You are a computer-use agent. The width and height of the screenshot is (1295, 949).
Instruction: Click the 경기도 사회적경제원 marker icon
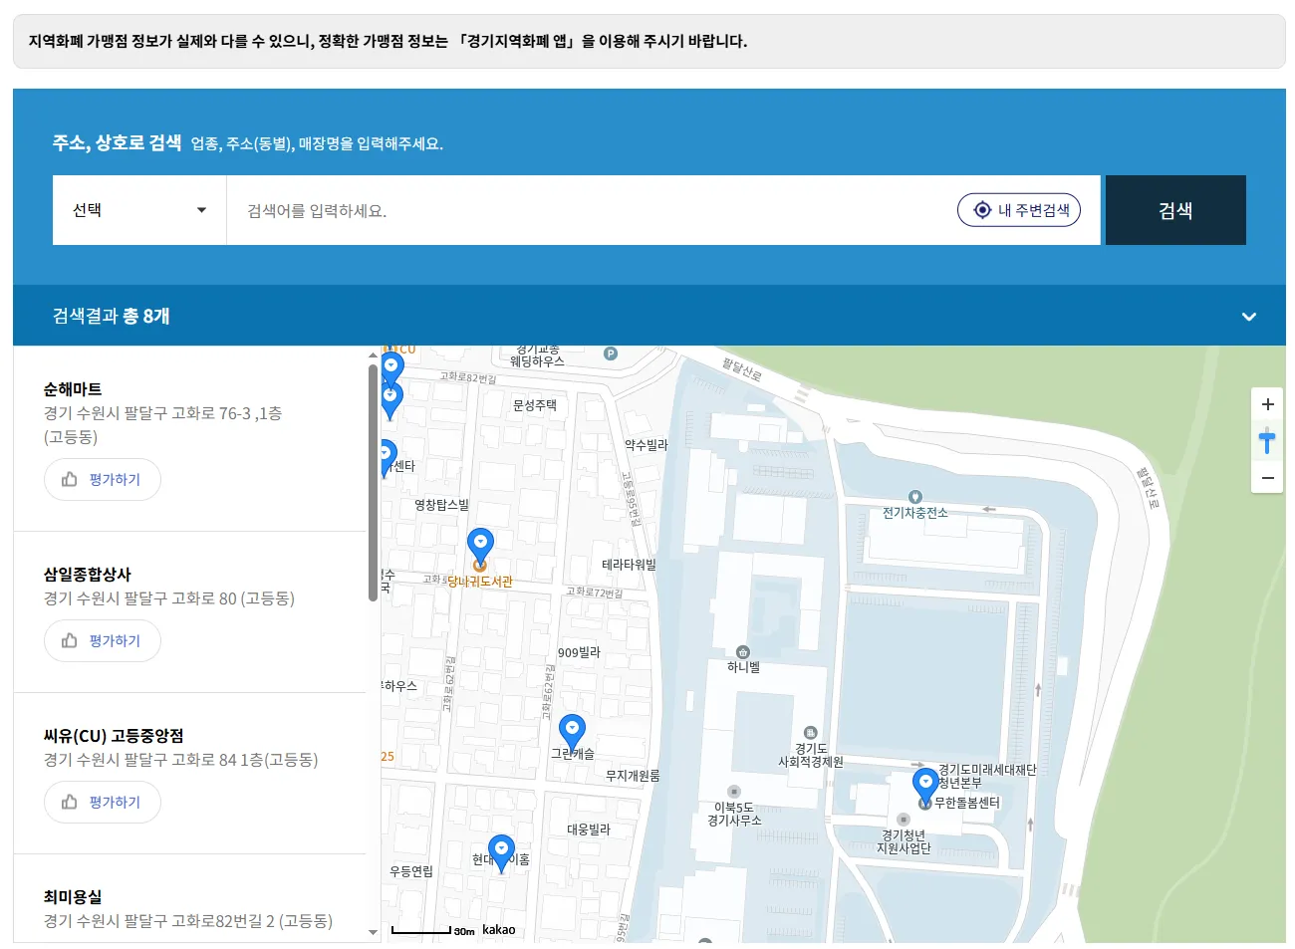[x=810, y=733]
